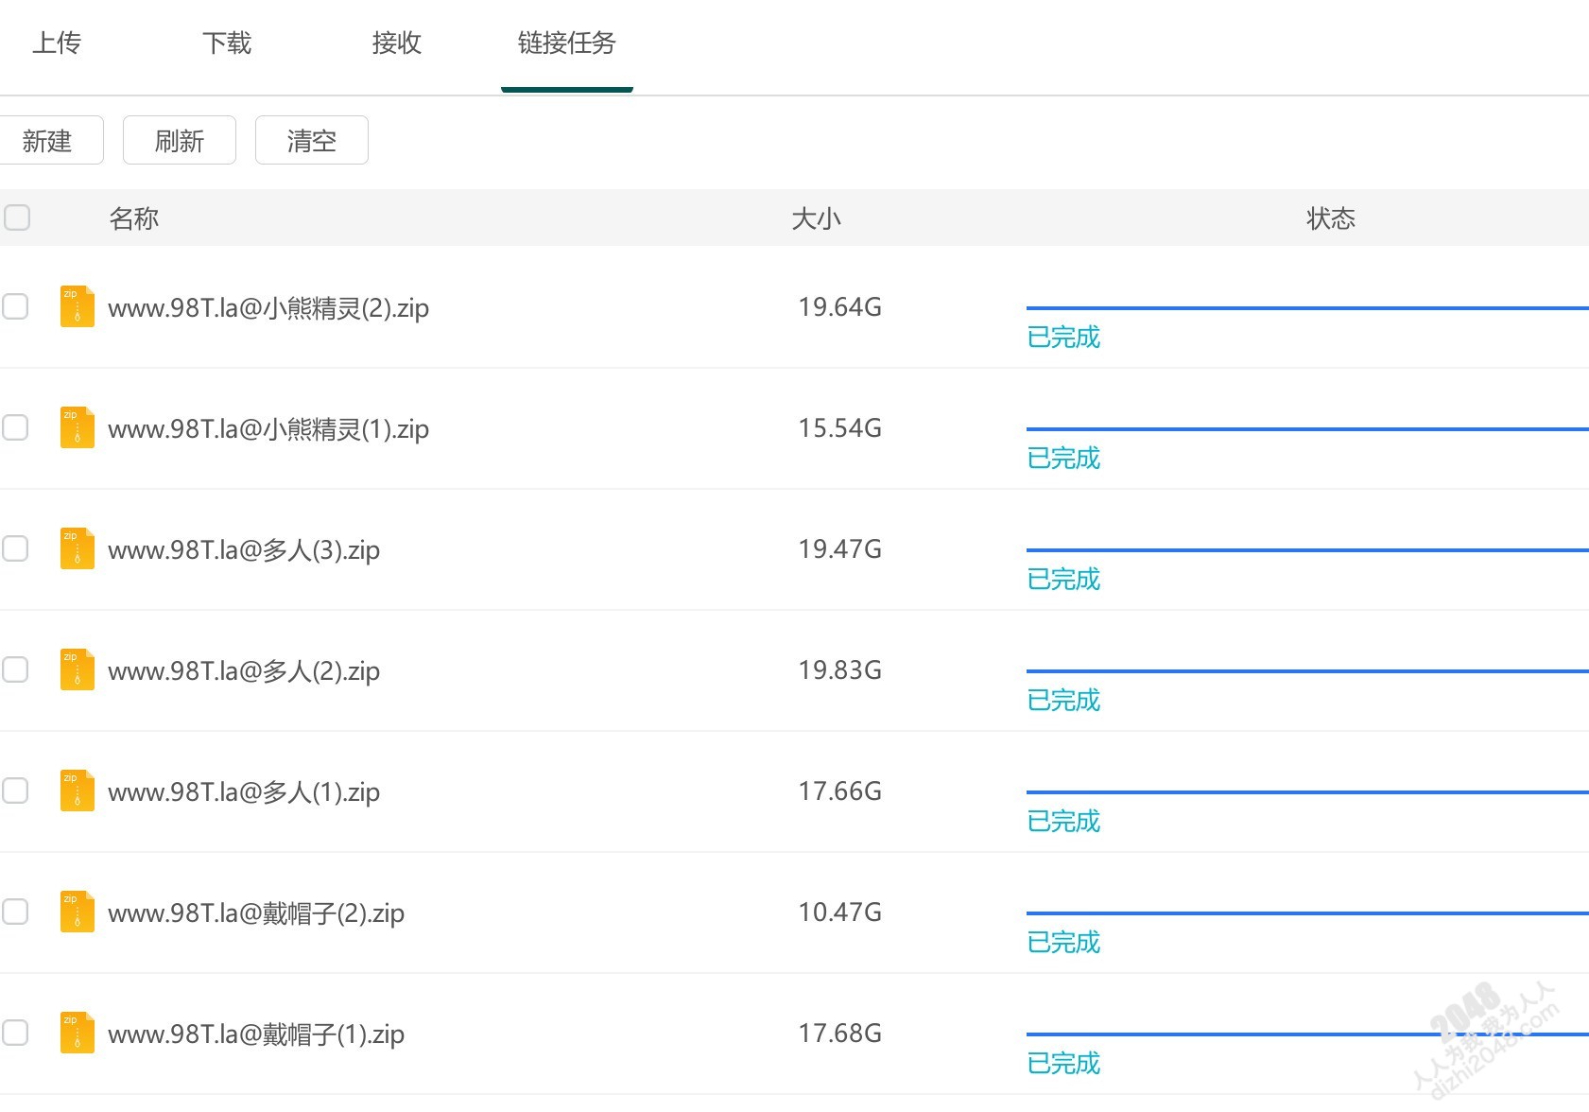Click the zip icon of 戴帽子(1).zip
Image resolution: width=1589 pixels, height=1112 pixels.
pyautogui.click(x=78, y=1033)
